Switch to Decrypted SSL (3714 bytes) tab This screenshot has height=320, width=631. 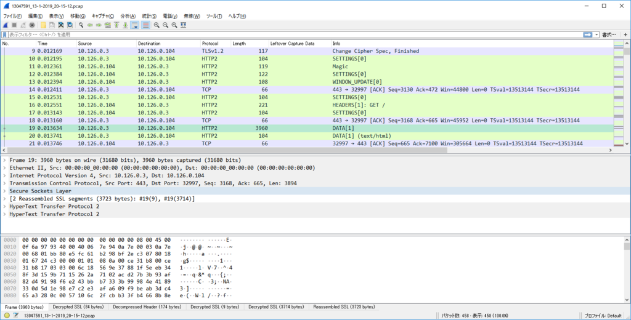pyautogui.click(x=276, y=306)
